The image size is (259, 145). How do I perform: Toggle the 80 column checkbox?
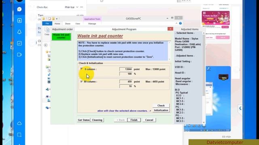[81, 81]
